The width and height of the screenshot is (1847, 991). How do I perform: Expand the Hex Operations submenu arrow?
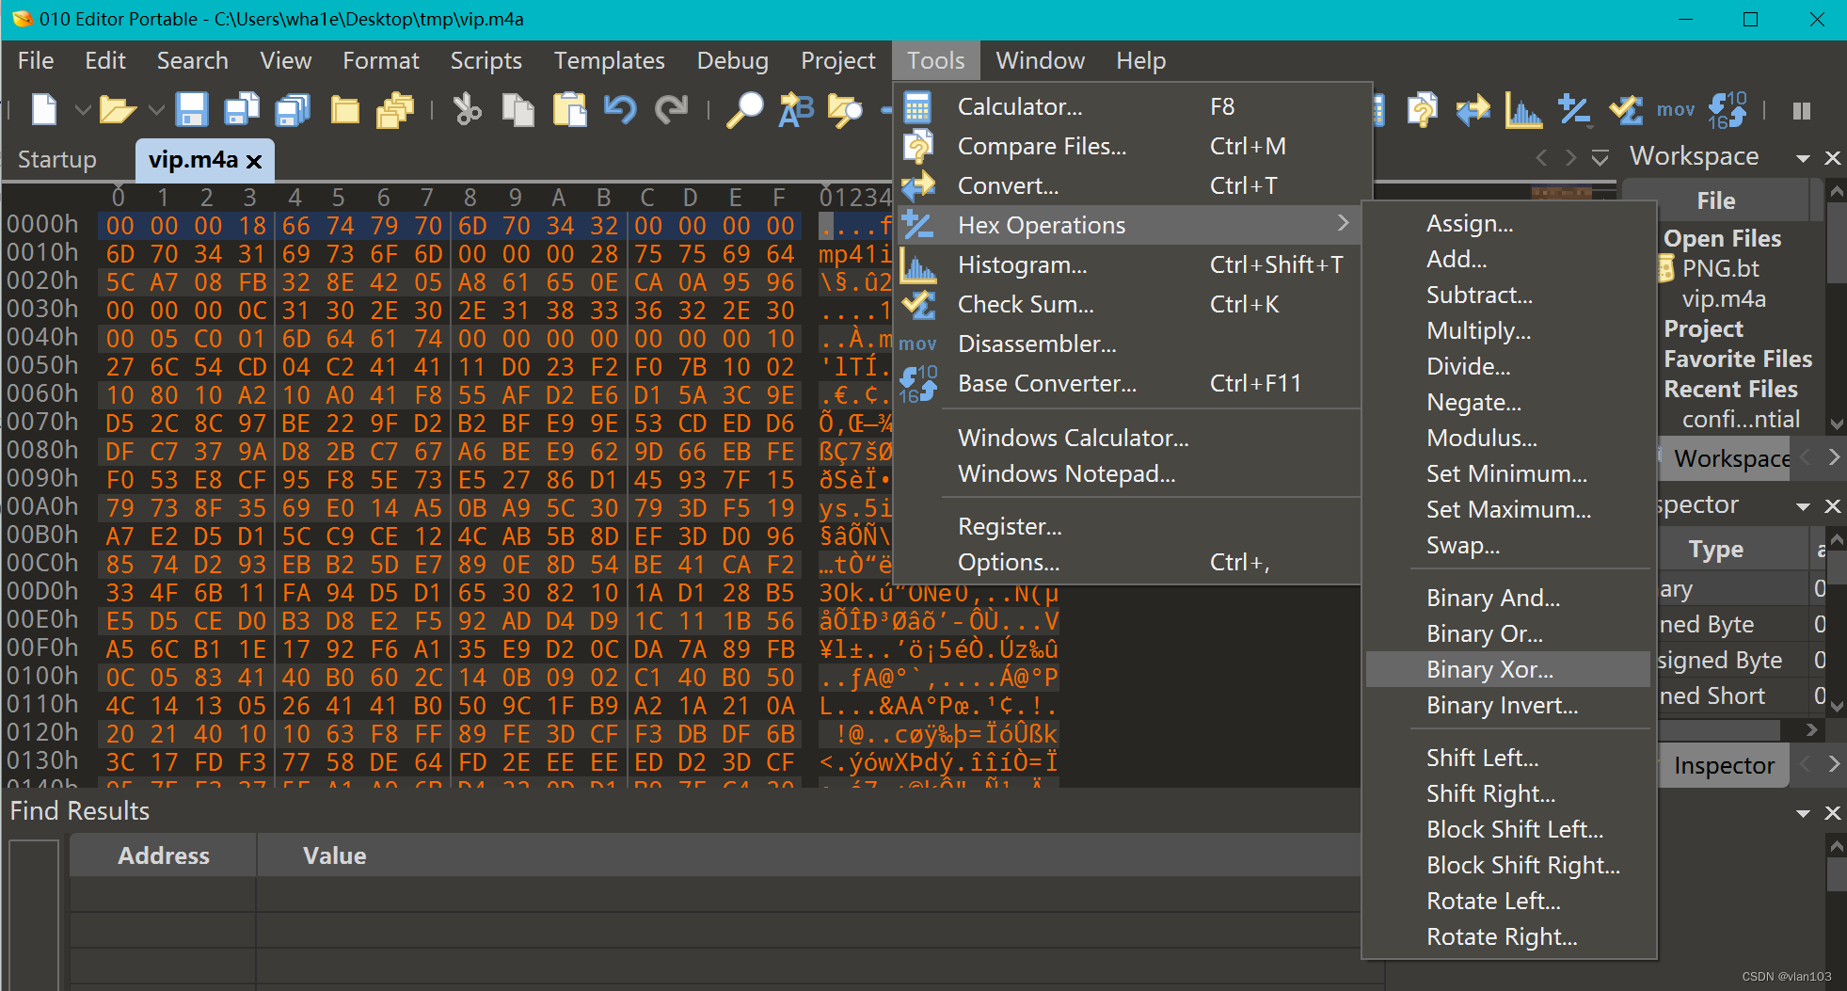tap(1343, 223)
